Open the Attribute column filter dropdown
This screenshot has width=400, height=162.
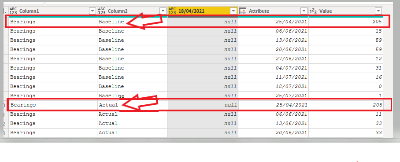304,11
